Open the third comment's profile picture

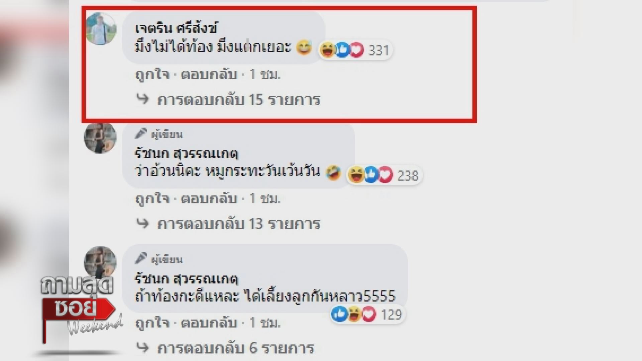pos(100,262)
